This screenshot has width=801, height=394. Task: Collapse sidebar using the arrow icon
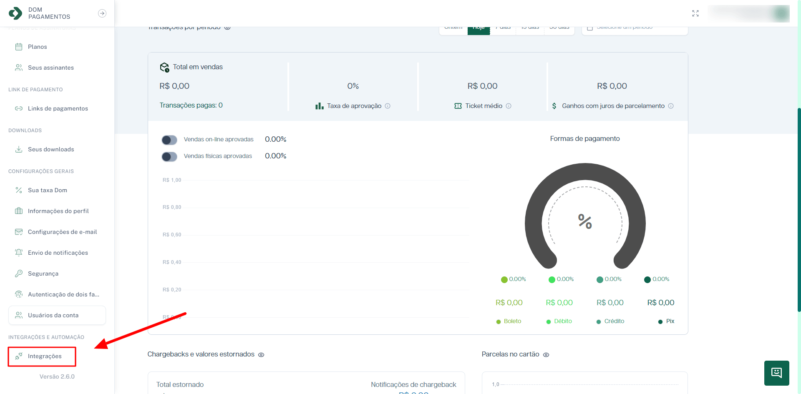102,13
